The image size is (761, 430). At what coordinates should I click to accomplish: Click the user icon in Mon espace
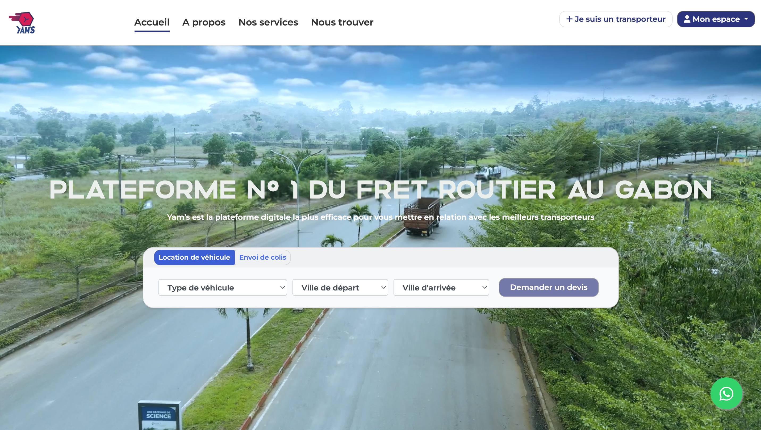tap(687, 19)
